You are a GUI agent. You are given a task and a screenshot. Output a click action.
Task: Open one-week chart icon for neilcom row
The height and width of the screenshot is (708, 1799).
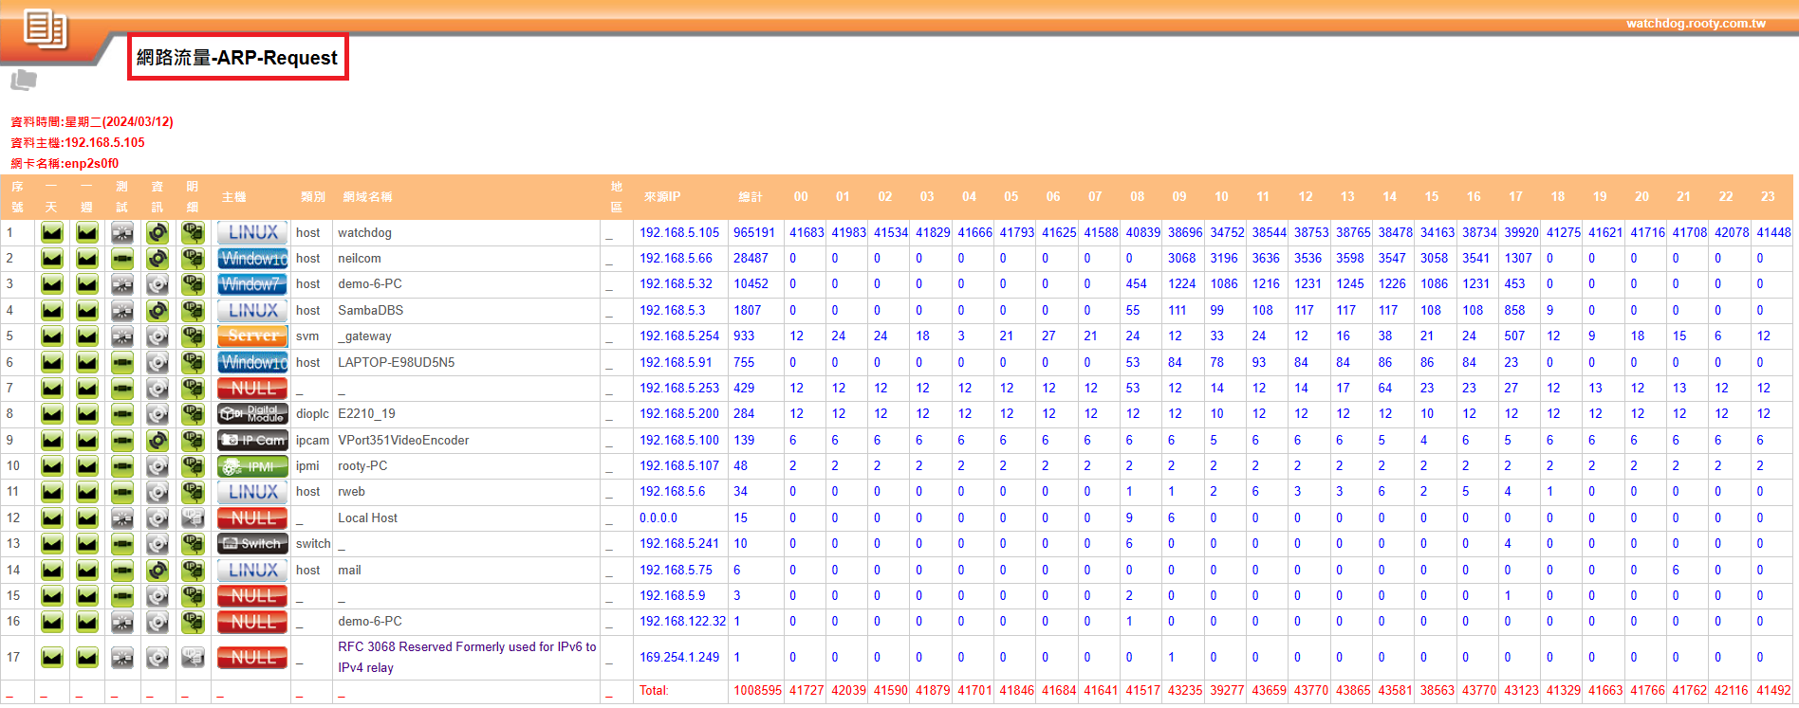87,259
